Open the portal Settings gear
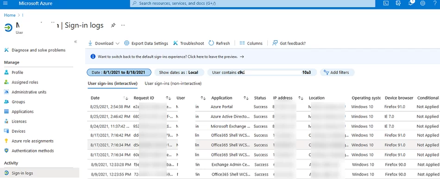 pyautogui.click(x=422, y=3)
